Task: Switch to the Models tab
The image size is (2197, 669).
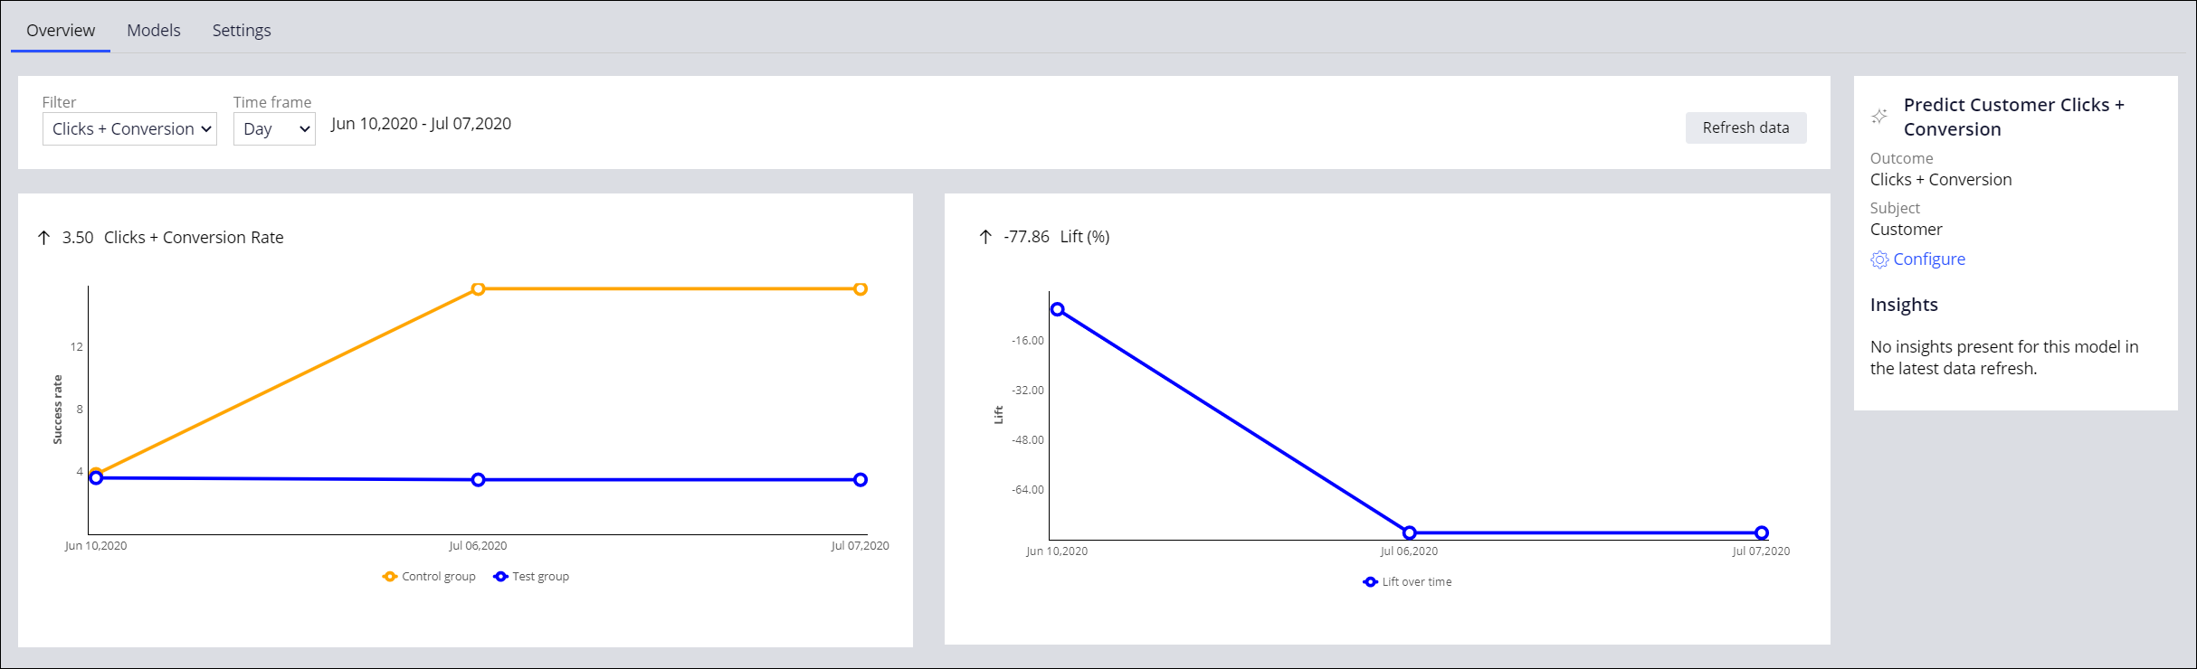Action: (154, 31)
